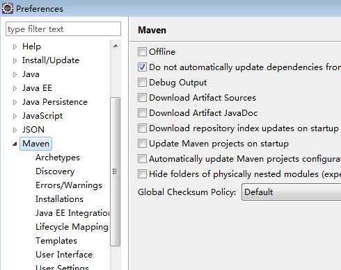Viewport: 341px width, 270px height.
Task: Open Installations under Maven
Action: tap(59, 199)
